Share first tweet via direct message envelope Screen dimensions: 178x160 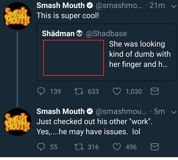click(x=155, y=91)
